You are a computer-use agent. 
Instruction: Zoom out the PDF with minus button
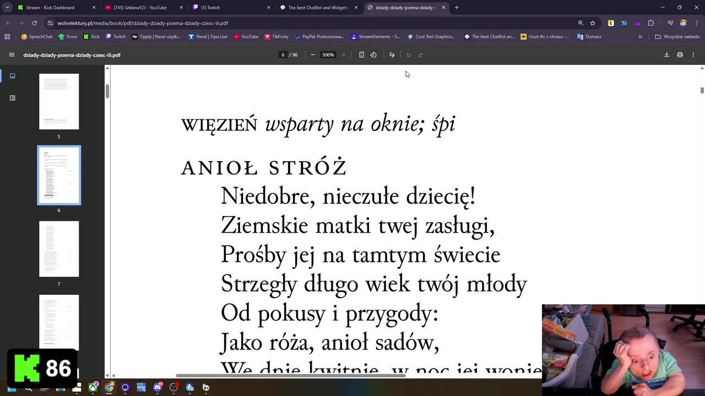coord(313,55)
